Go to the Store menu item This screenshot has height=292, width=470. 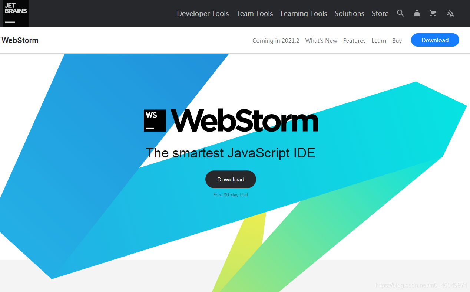coord(380,13)
